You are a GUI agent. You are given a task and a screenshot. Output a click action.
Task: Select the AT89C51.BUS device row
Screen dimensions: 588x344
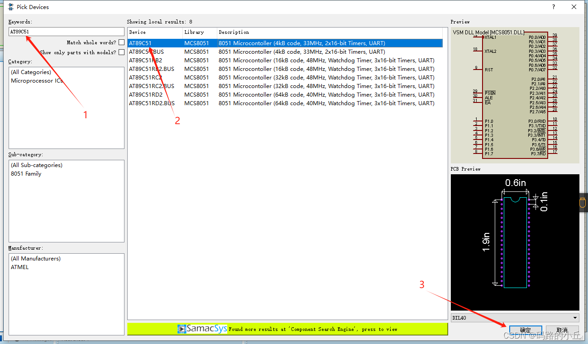click(285, 52)
